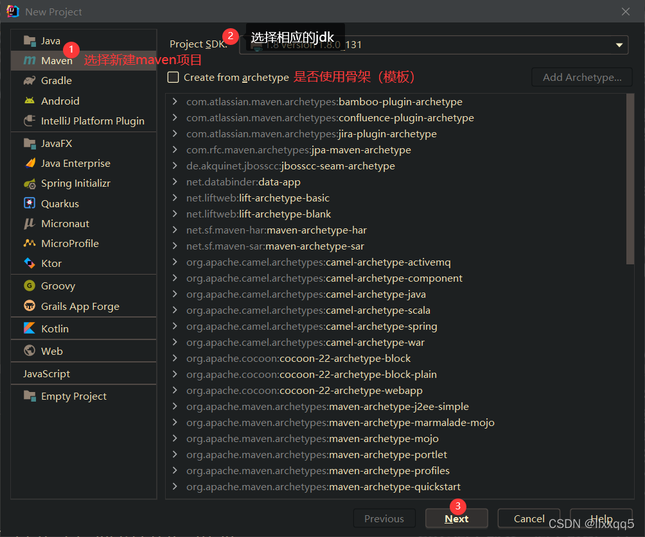The image size is (645, 537).
Task: Expand lift-archetype-basic entry
Action: (175, 198)
